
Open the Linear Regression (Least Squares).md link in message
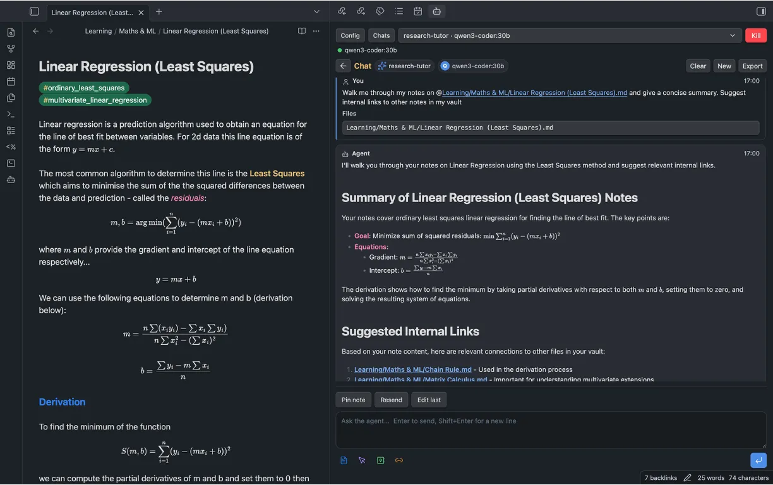(x=534, y=92)
